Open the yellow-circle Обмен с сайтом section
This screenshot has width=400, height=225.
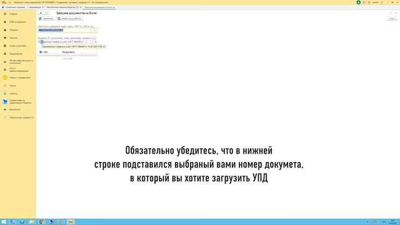(19, 77)
